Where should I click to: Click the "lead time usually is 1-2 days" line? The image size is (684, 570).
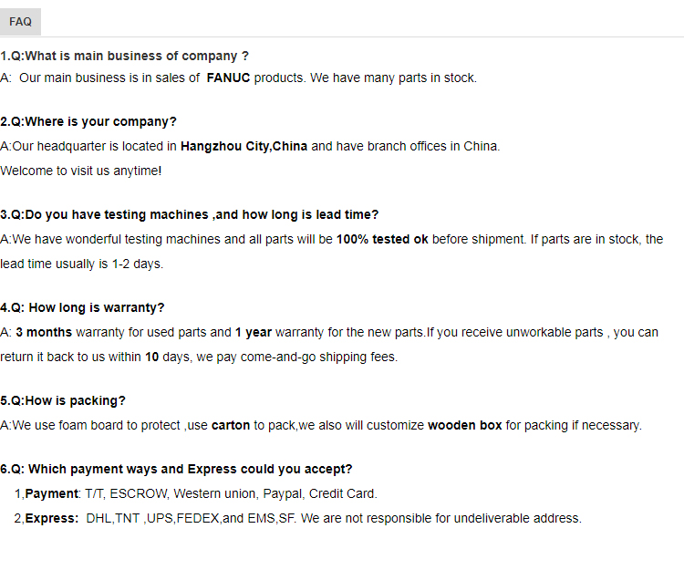pyautogui.click(x=81, y=264)
